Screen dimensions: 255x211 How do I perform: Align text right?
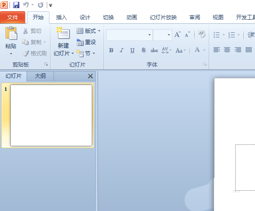[x=238, y=49]
